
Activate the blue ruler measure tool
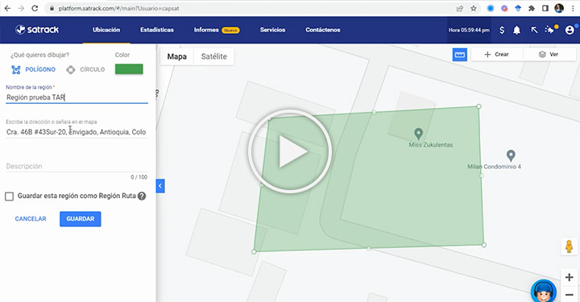(460, 55)
